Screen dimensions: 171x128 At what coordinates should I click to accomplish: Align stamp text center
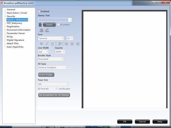pyautogui.click(x=72, y=44)
